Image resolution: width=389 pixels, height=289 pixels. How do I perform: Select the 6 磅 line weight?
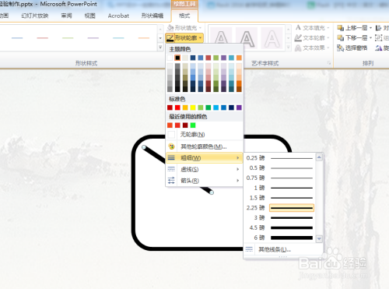pos(280,238)
